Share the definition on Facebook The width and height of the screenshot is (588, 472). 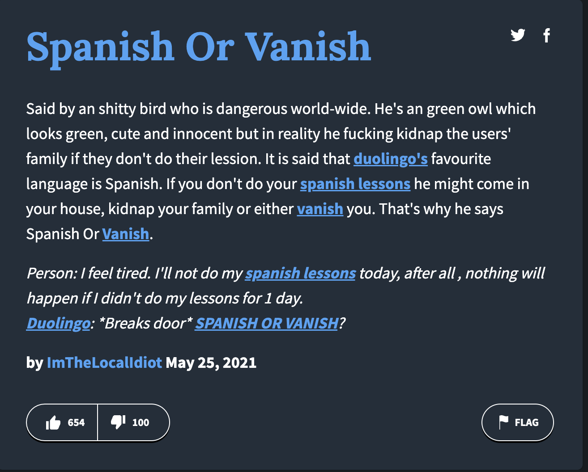pos(546,35)
